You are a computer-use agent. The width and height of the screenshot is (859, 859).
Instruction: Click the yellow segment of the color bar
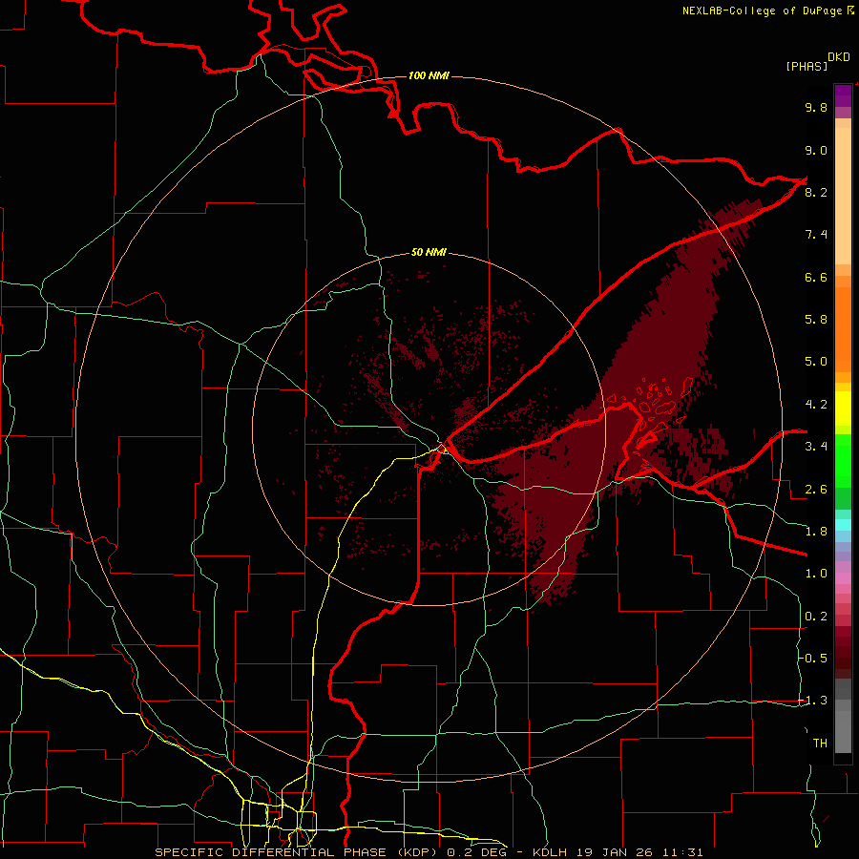(843, 409)
